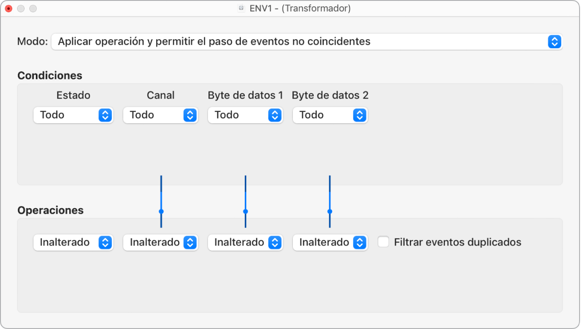Click the ENV1 Transformador window title
This screenshot has height=329, width=581.
pos(300,8)
